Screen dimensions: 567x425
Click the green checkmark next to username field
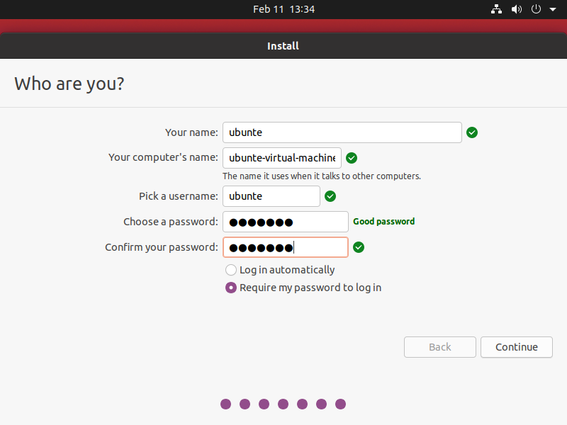pos(330,196)
